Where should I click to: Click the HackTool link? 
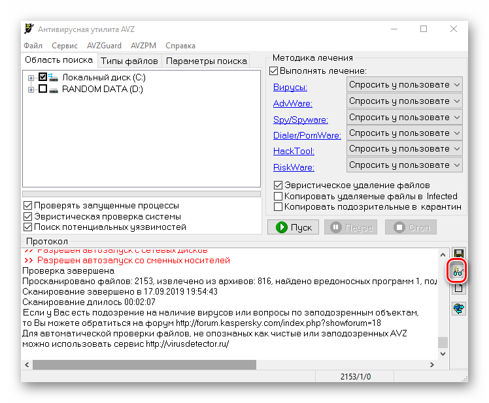[x=294, y=151]
